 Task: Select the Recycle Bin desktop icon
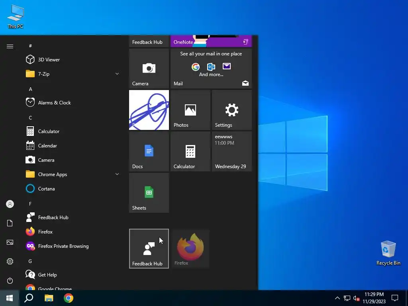tap(388, 253)
